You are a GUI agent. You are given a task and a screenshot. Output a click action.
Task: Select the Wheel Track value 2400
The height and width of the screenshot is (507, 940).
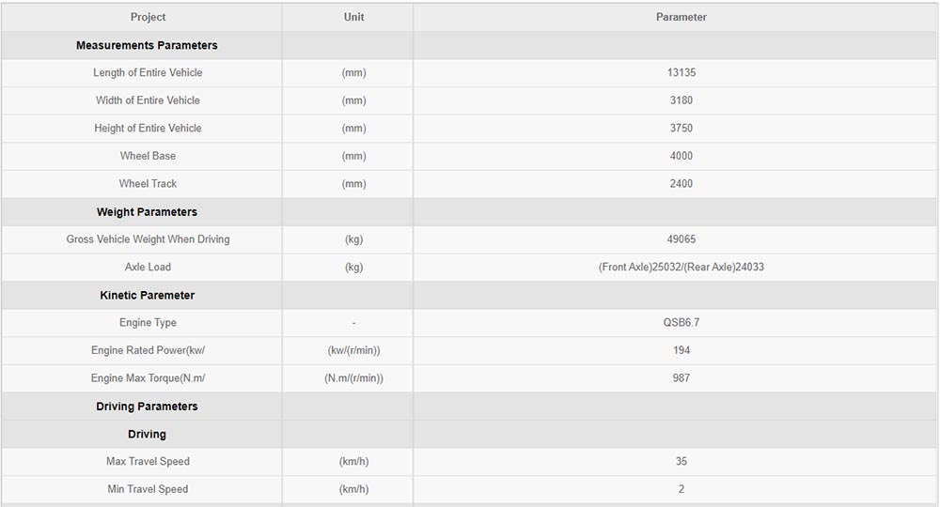[681, 184]
